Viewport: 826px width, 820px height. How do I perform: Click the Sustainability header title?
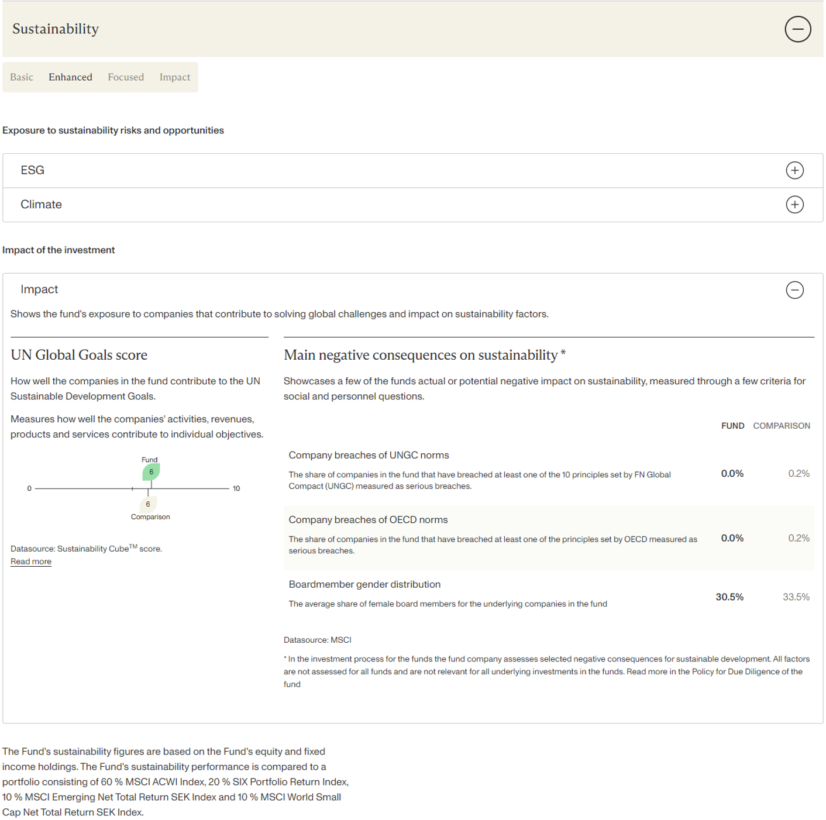pos(56,29)
